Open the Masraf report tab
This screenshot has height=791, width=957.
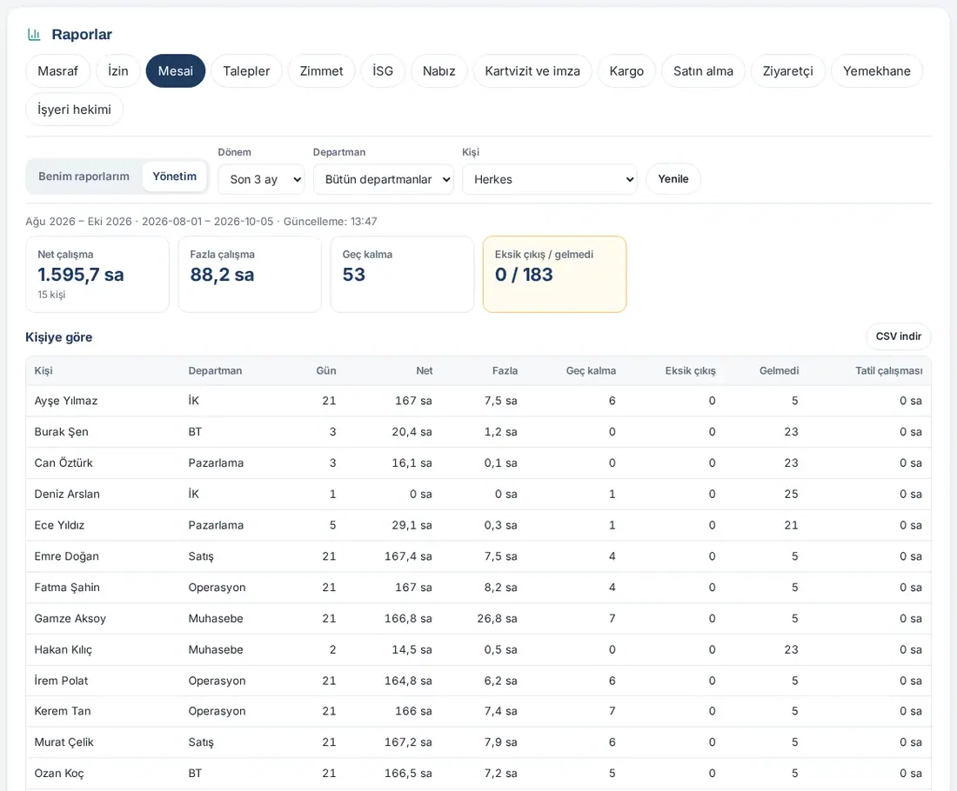[x=58, y=70]
